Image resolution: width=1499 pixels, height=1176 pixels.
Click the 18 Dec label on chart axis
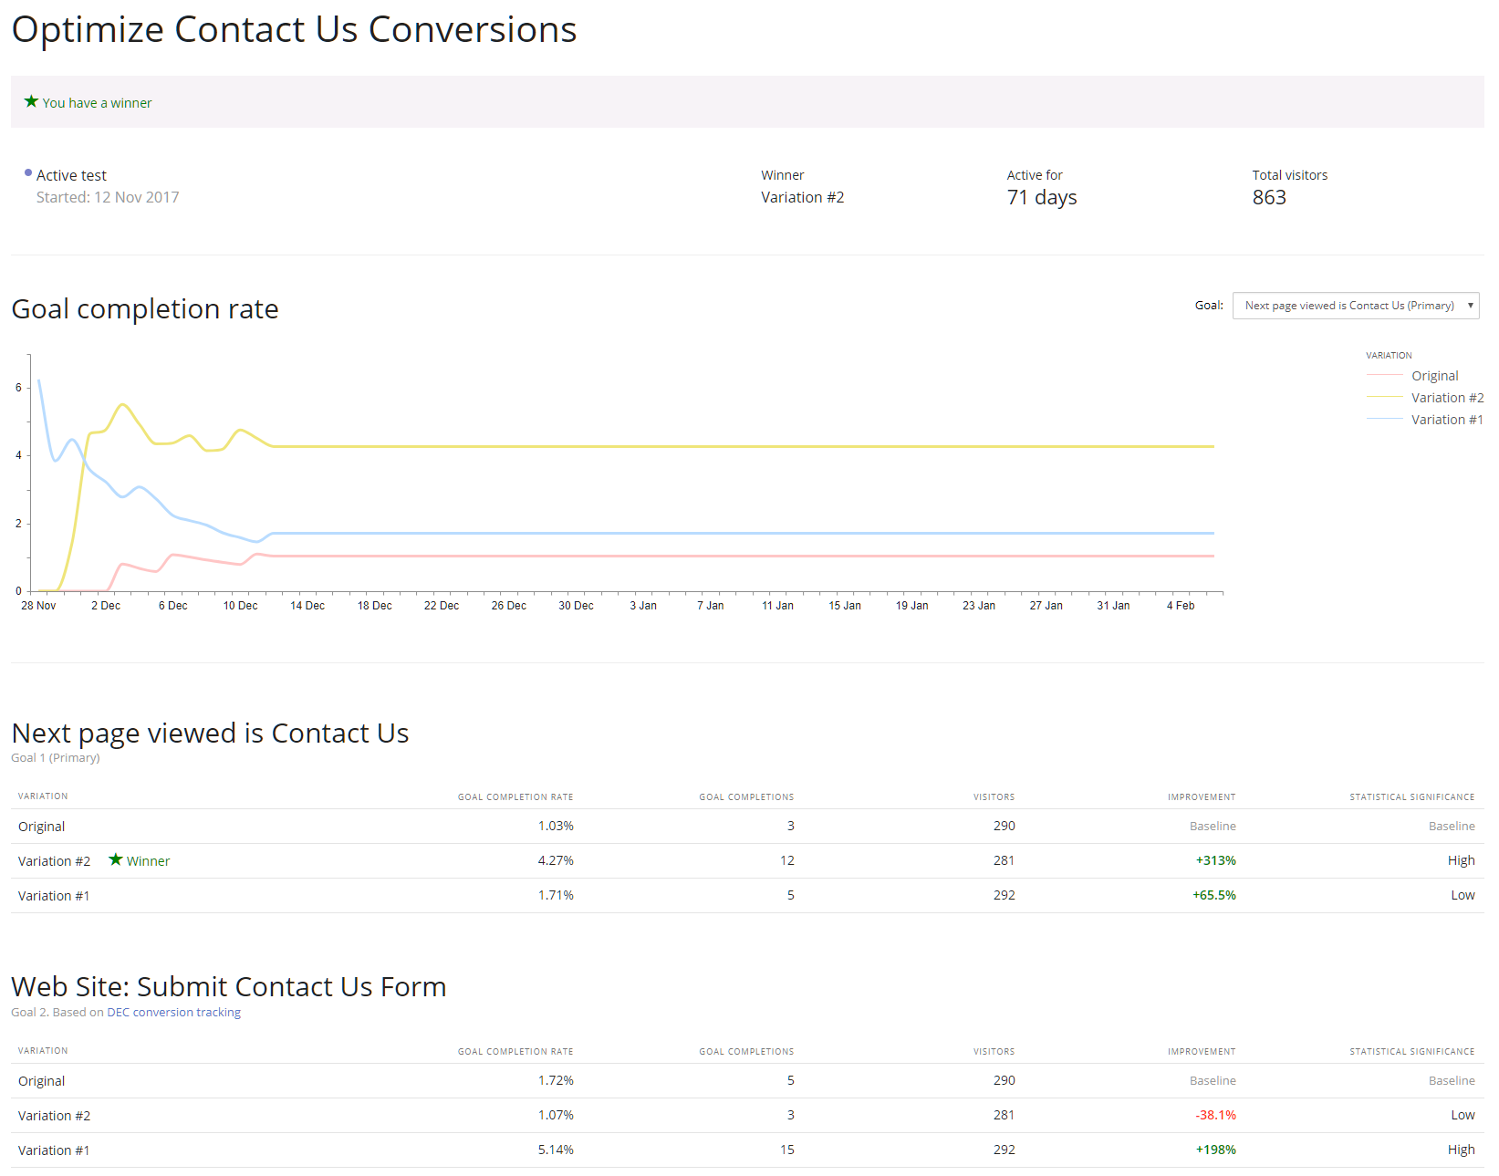click(374, 606)
